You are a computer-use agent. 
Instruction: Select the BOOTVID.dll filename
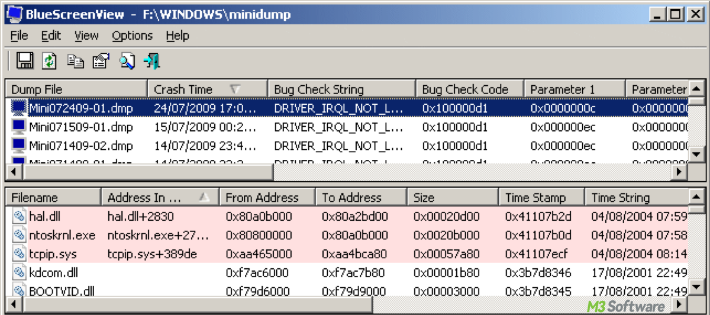tap(62, 291)
